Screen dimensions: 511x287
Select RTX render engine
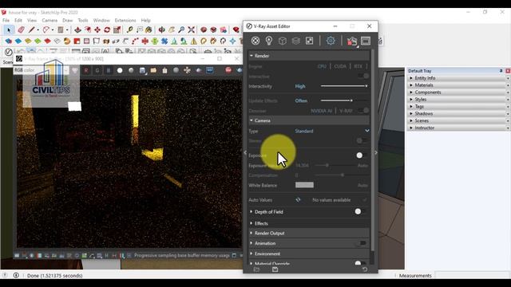(x=358, y=66)
